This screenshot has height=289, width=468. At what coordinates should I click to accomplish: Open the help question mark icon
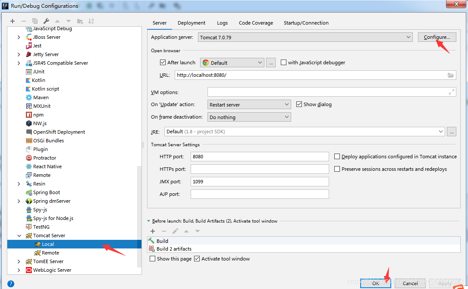[10, 284]
